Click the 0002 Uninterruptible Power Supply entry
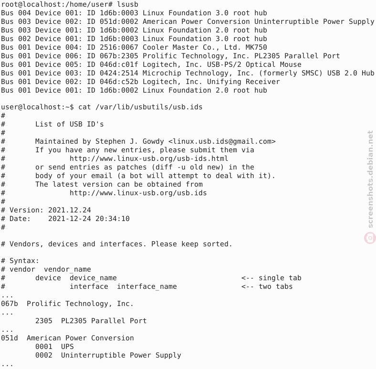Viewport: 376px width, 369px height. pos(108,355)
